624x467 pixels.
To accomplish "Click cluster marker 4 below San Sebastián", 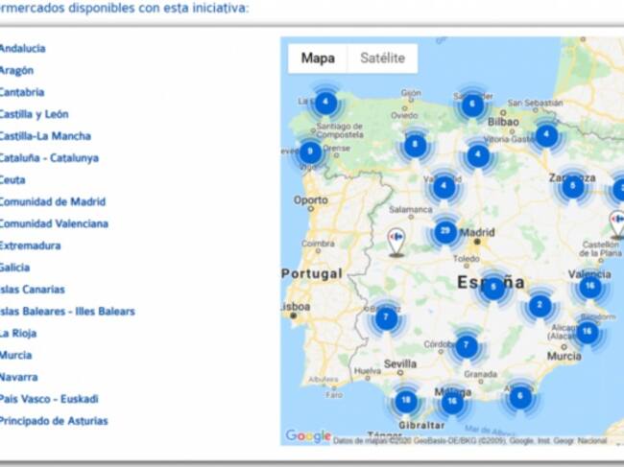I will pyautogui.click(x=547, y=135).
